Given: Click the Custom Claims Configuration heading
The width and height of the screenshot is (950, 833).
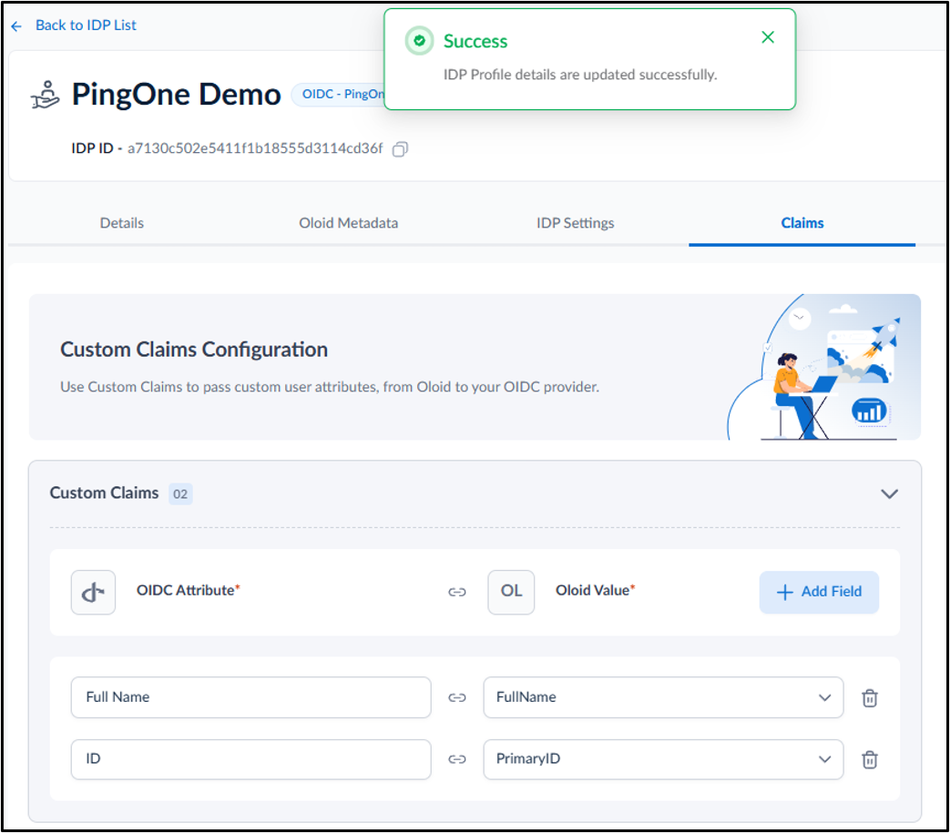Looking at the screenshot, I should coord(194,350).
